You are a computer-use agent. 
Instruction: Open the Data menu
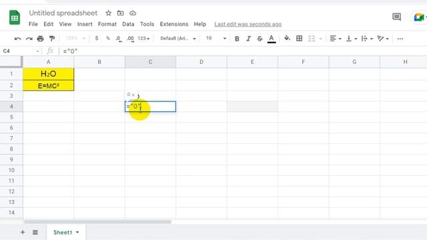coord(128,24)
